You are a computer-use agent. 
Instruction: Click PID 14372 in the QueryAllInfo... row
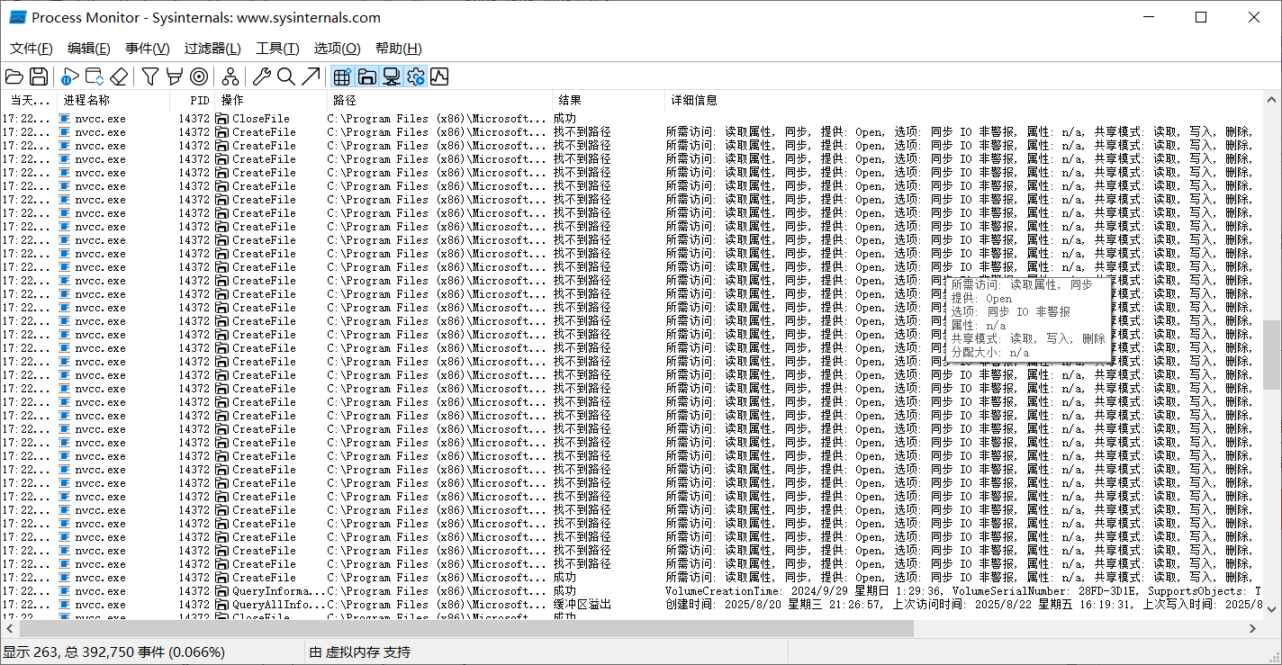pos(194,605)
